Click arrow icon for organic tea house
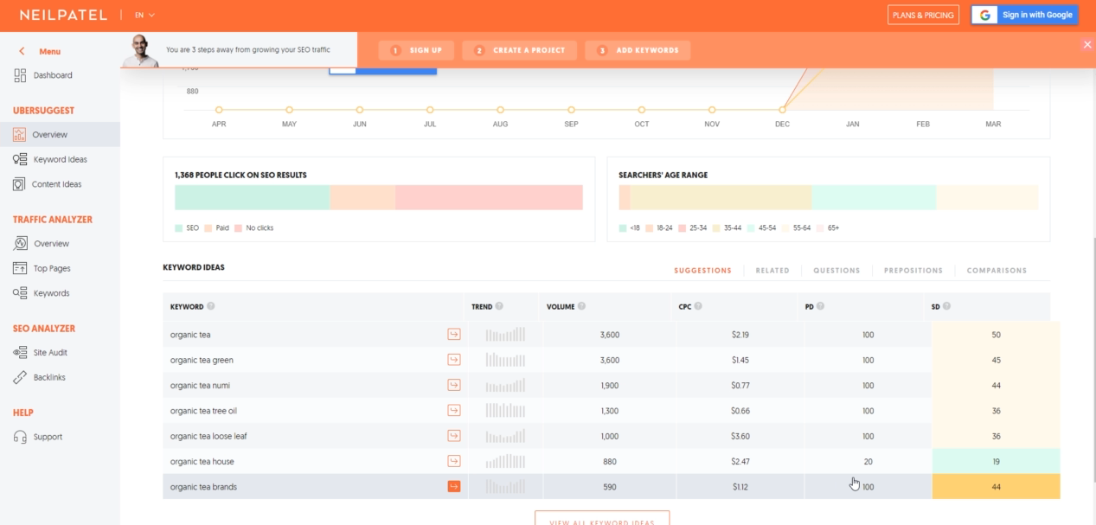This screenshot has height=525, width=1096. tap(454, 461)
